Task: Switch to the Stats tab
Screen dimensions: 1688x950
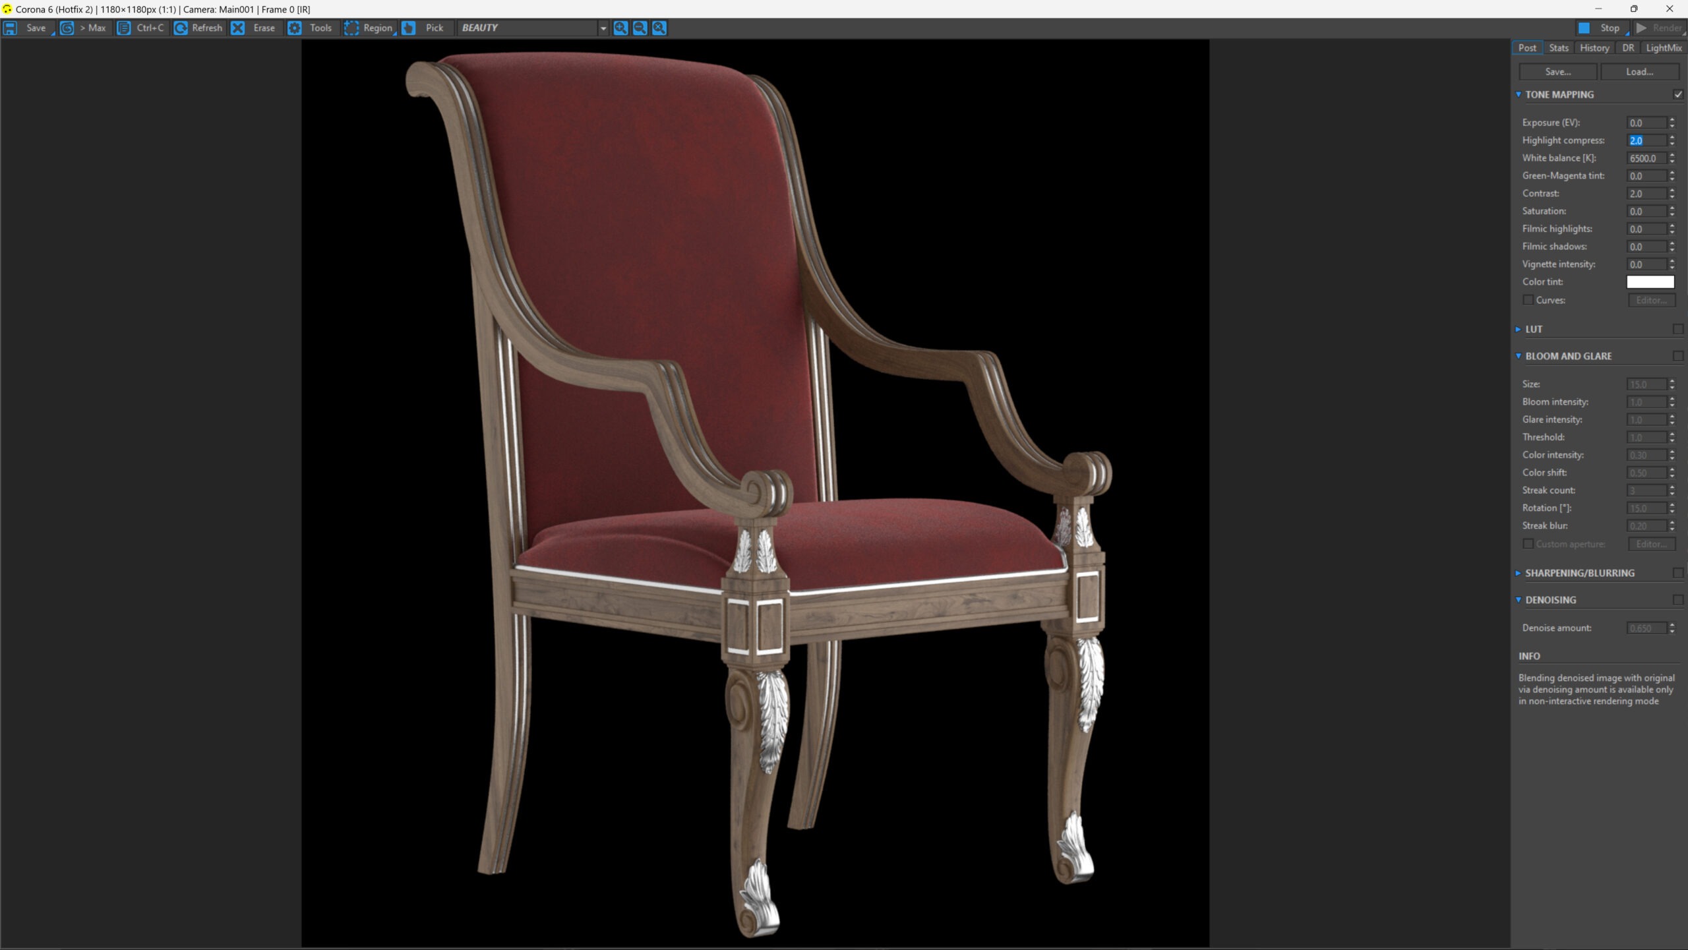Action: (x=1558, y=47)
